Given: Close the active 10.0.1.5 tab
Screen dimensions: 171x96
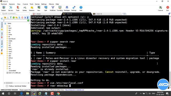Looking at the screenshot, I should [90, 14].
